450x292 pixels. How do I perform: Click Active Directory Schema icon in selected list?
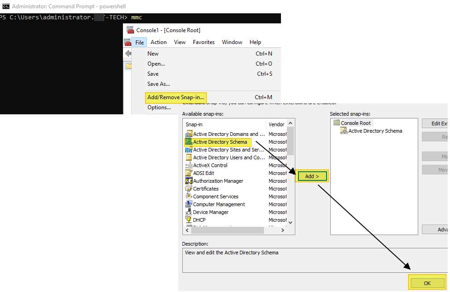(x=344, y=131)
